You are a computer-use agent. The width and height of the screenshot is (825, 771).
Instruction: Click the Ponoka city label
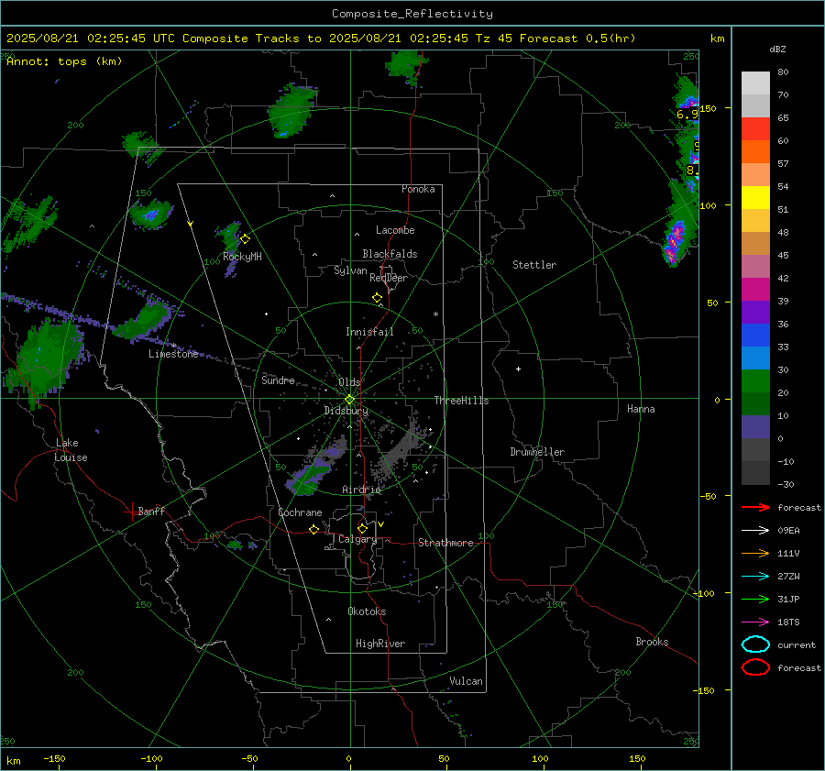point(418,189)
